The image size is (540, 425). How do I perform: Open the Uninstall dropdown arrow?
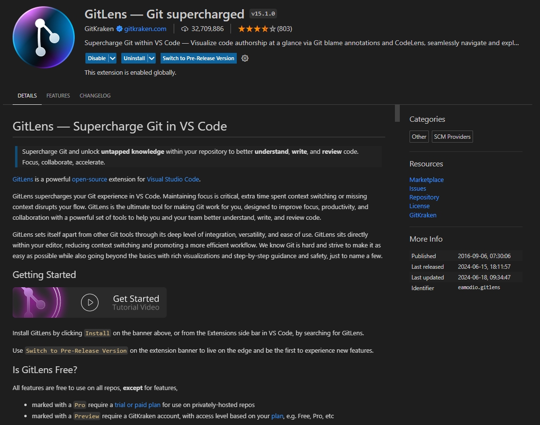pyautogui.click(x=151, y=58)
